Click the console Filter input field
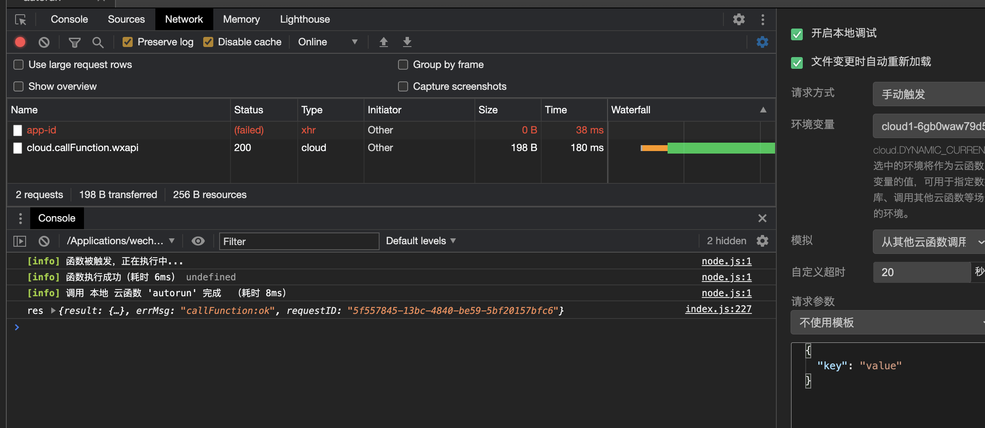The height and width of the screenshot is (428, 985). pyautogui.click(x=299, y=241)
